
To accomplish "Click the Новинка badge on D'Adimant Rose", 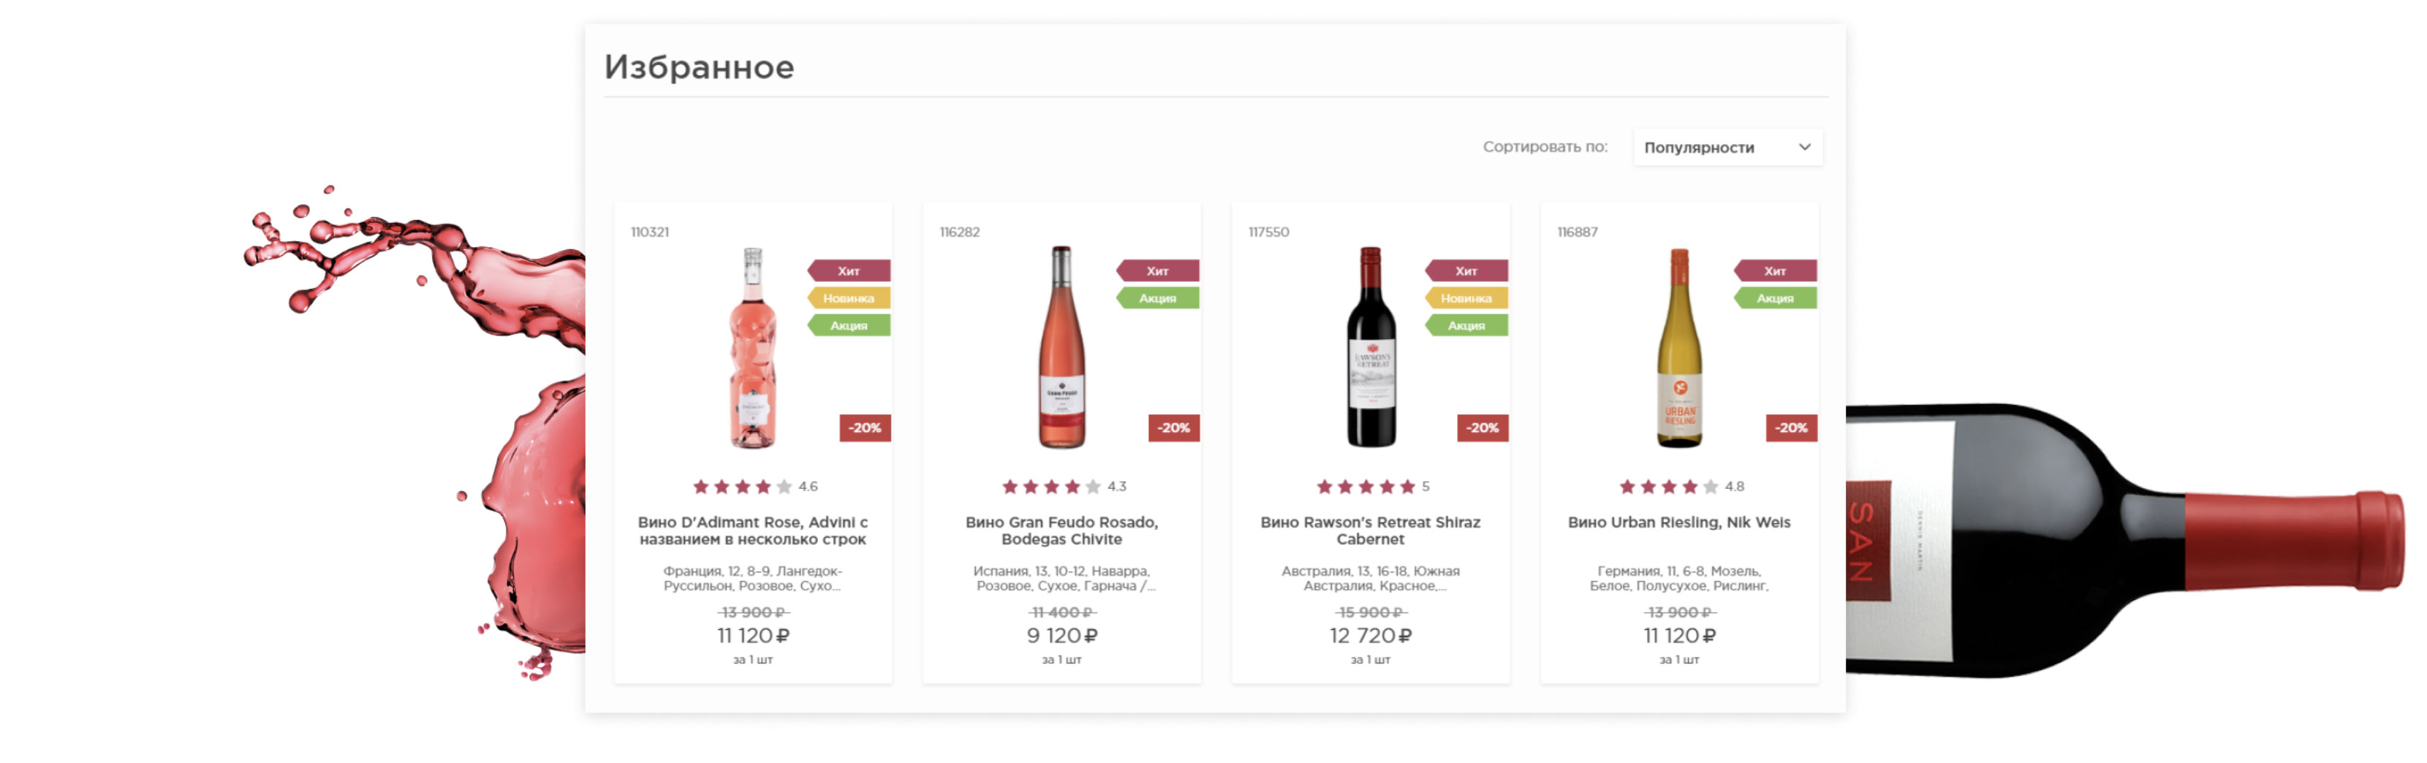I will coord(849,299).
